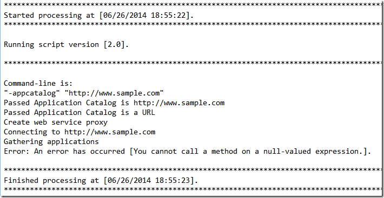This screenshot has width=384, height=198.
Task: Click the URL after 'Connecting to'
Action: click(110, 132)
